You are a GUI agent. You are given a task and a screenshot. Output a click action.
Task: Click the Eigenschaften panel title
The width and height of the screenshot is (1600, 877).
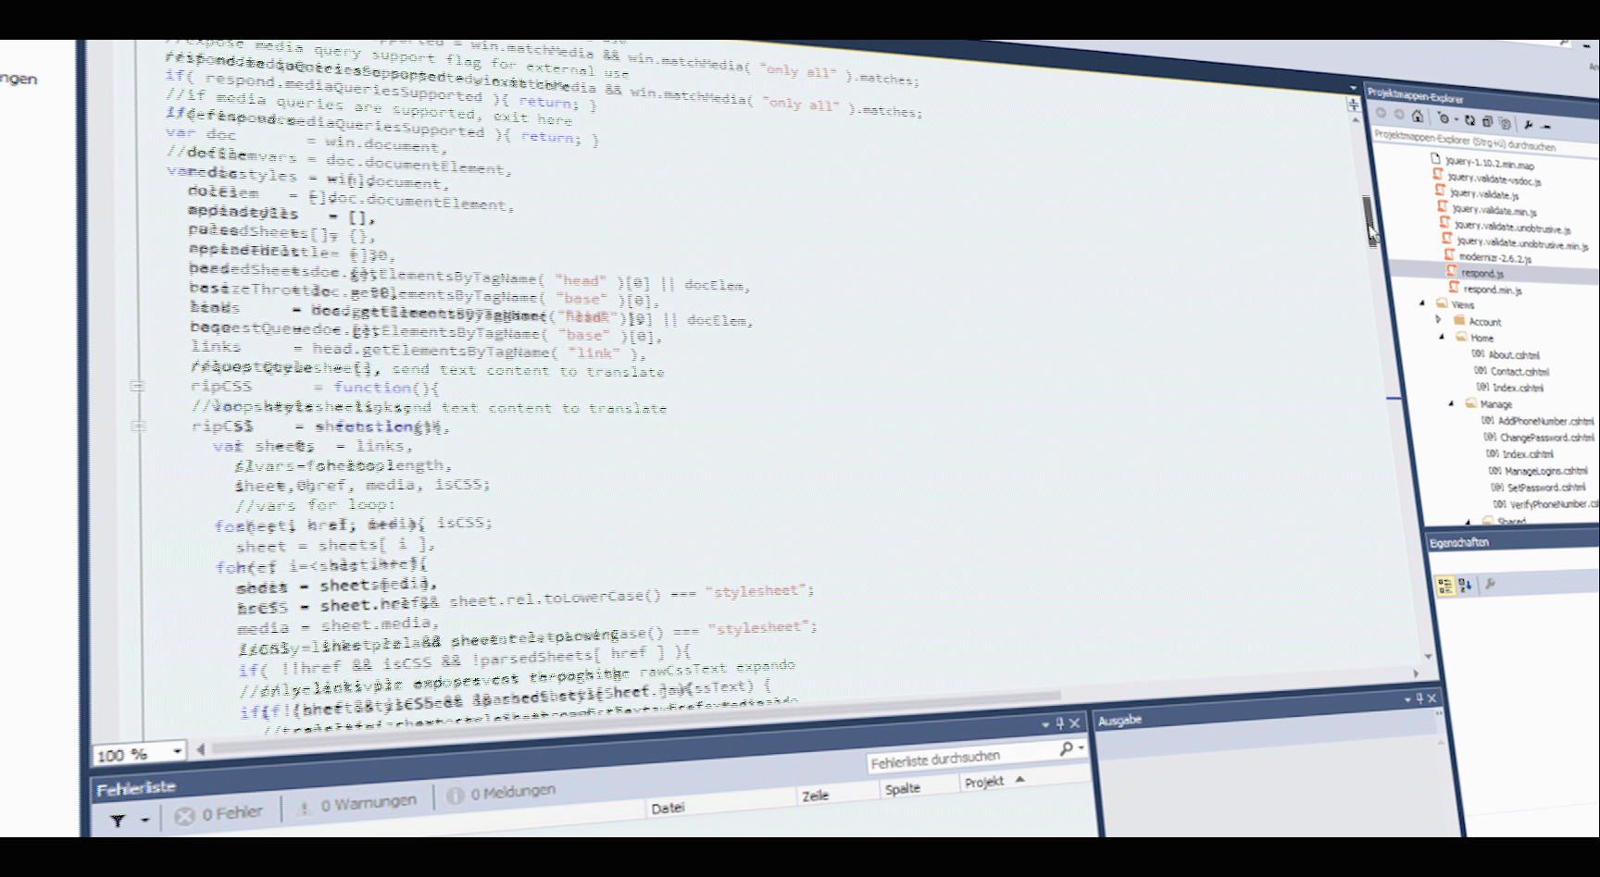point(1459,542)
